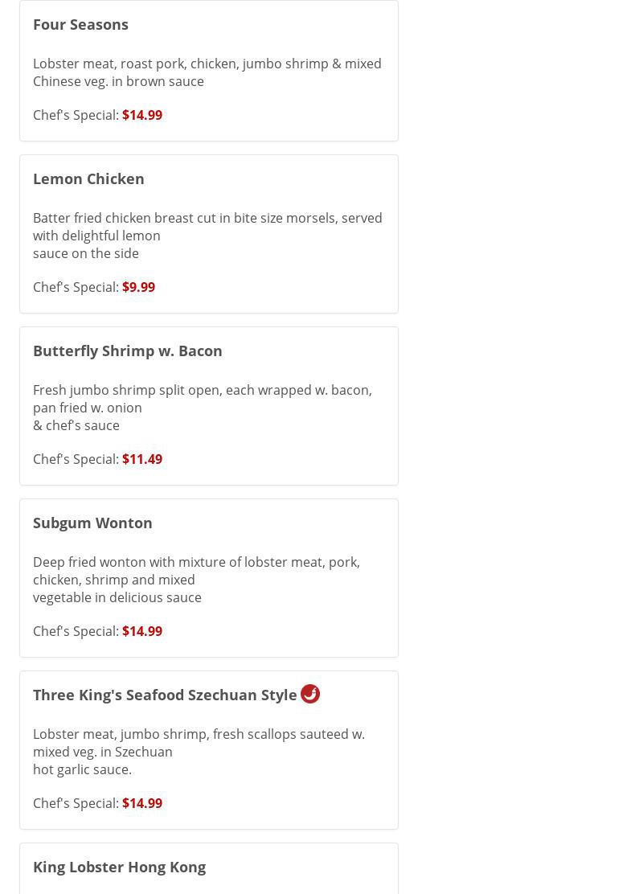
Task: Open Three King's Seafood Szechuan Style
Action: [x=165, y=695]
